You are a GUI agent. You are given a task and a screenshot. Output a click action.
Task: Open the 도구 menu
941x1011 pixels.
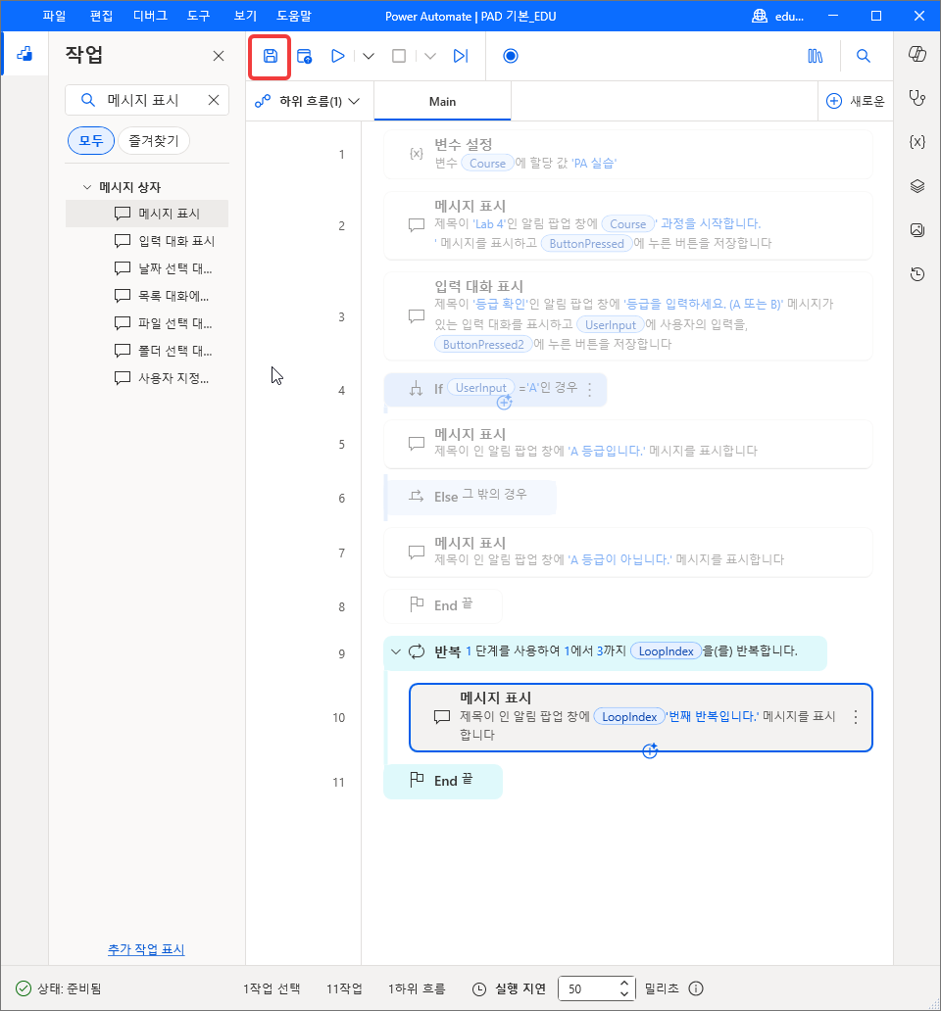(199, 16)
